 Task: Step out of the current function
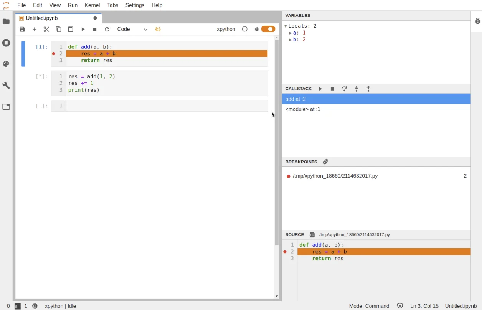pyautogui.click(x=368, y=89)
